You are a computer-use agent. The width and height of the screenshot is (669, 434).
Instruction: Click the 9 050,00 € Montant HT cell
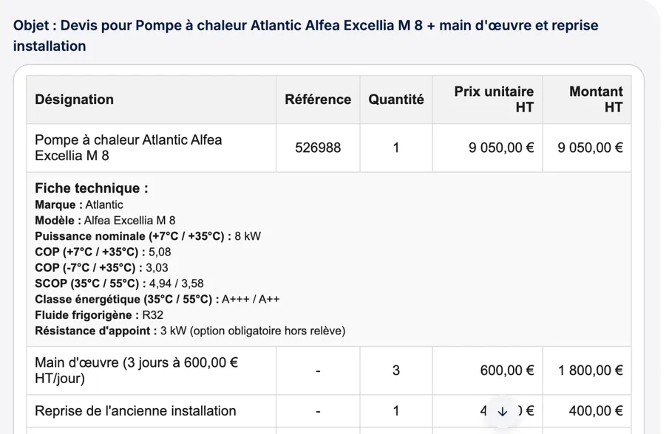tap(587, 148)
